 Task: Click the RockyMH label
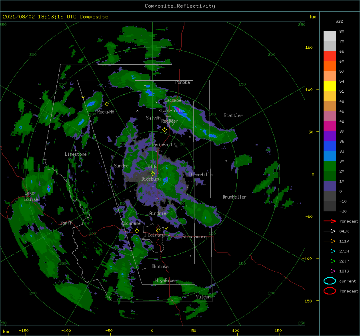(x=106, y=112)
